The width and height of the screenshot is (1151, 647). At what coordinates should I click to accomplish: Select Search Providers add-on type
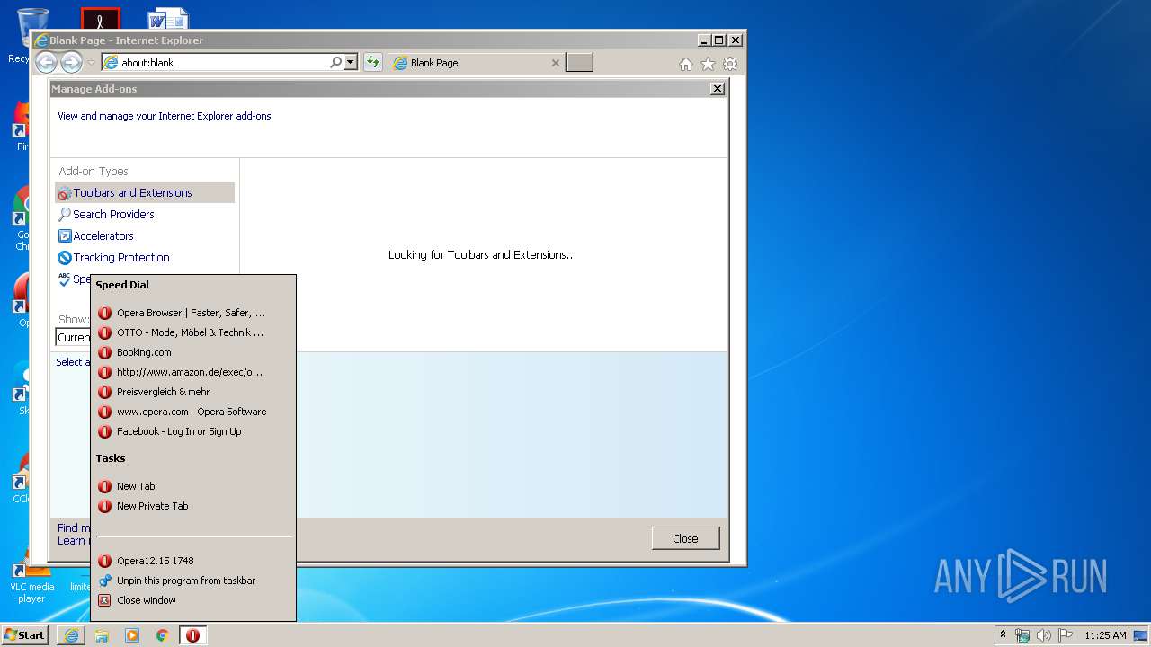145,214
